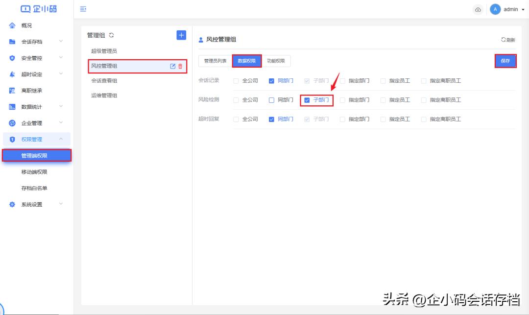Click the blue 保存 save button
Viewport: 529px width, 315px height.
(x=505, y=61)
